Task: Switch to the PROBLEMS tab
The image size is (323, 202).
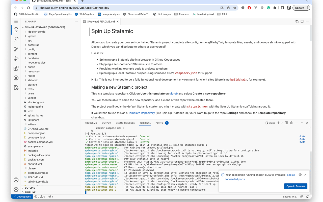Action: click(91, 123)
